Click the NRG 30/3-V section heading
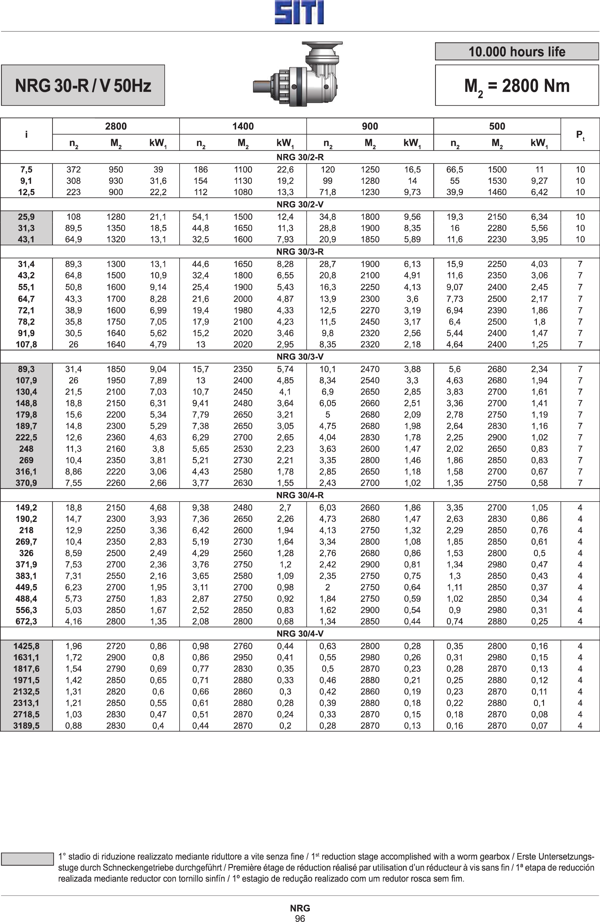600x922 pixels. pos(300,357)
